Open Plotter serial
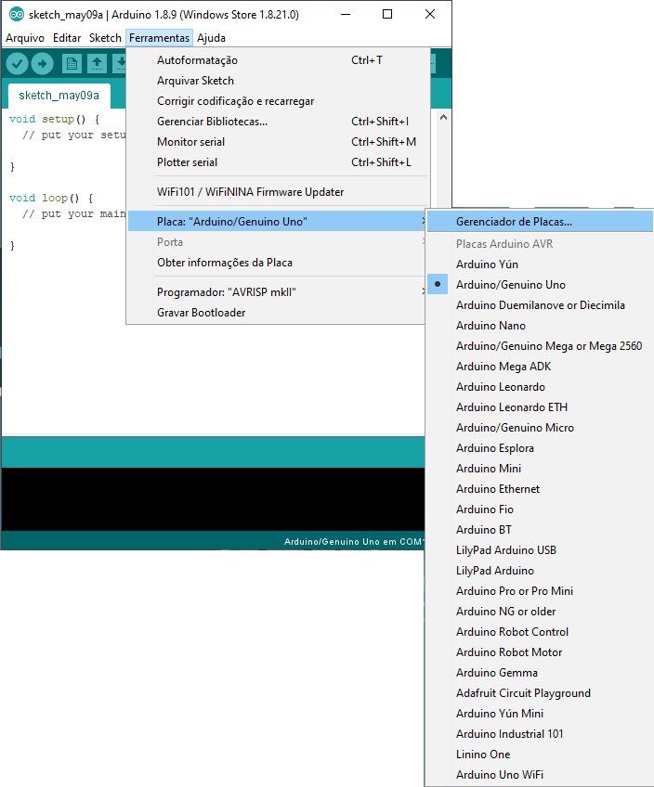The height and width of the screenshot is (787, 654). coord(277,162)
